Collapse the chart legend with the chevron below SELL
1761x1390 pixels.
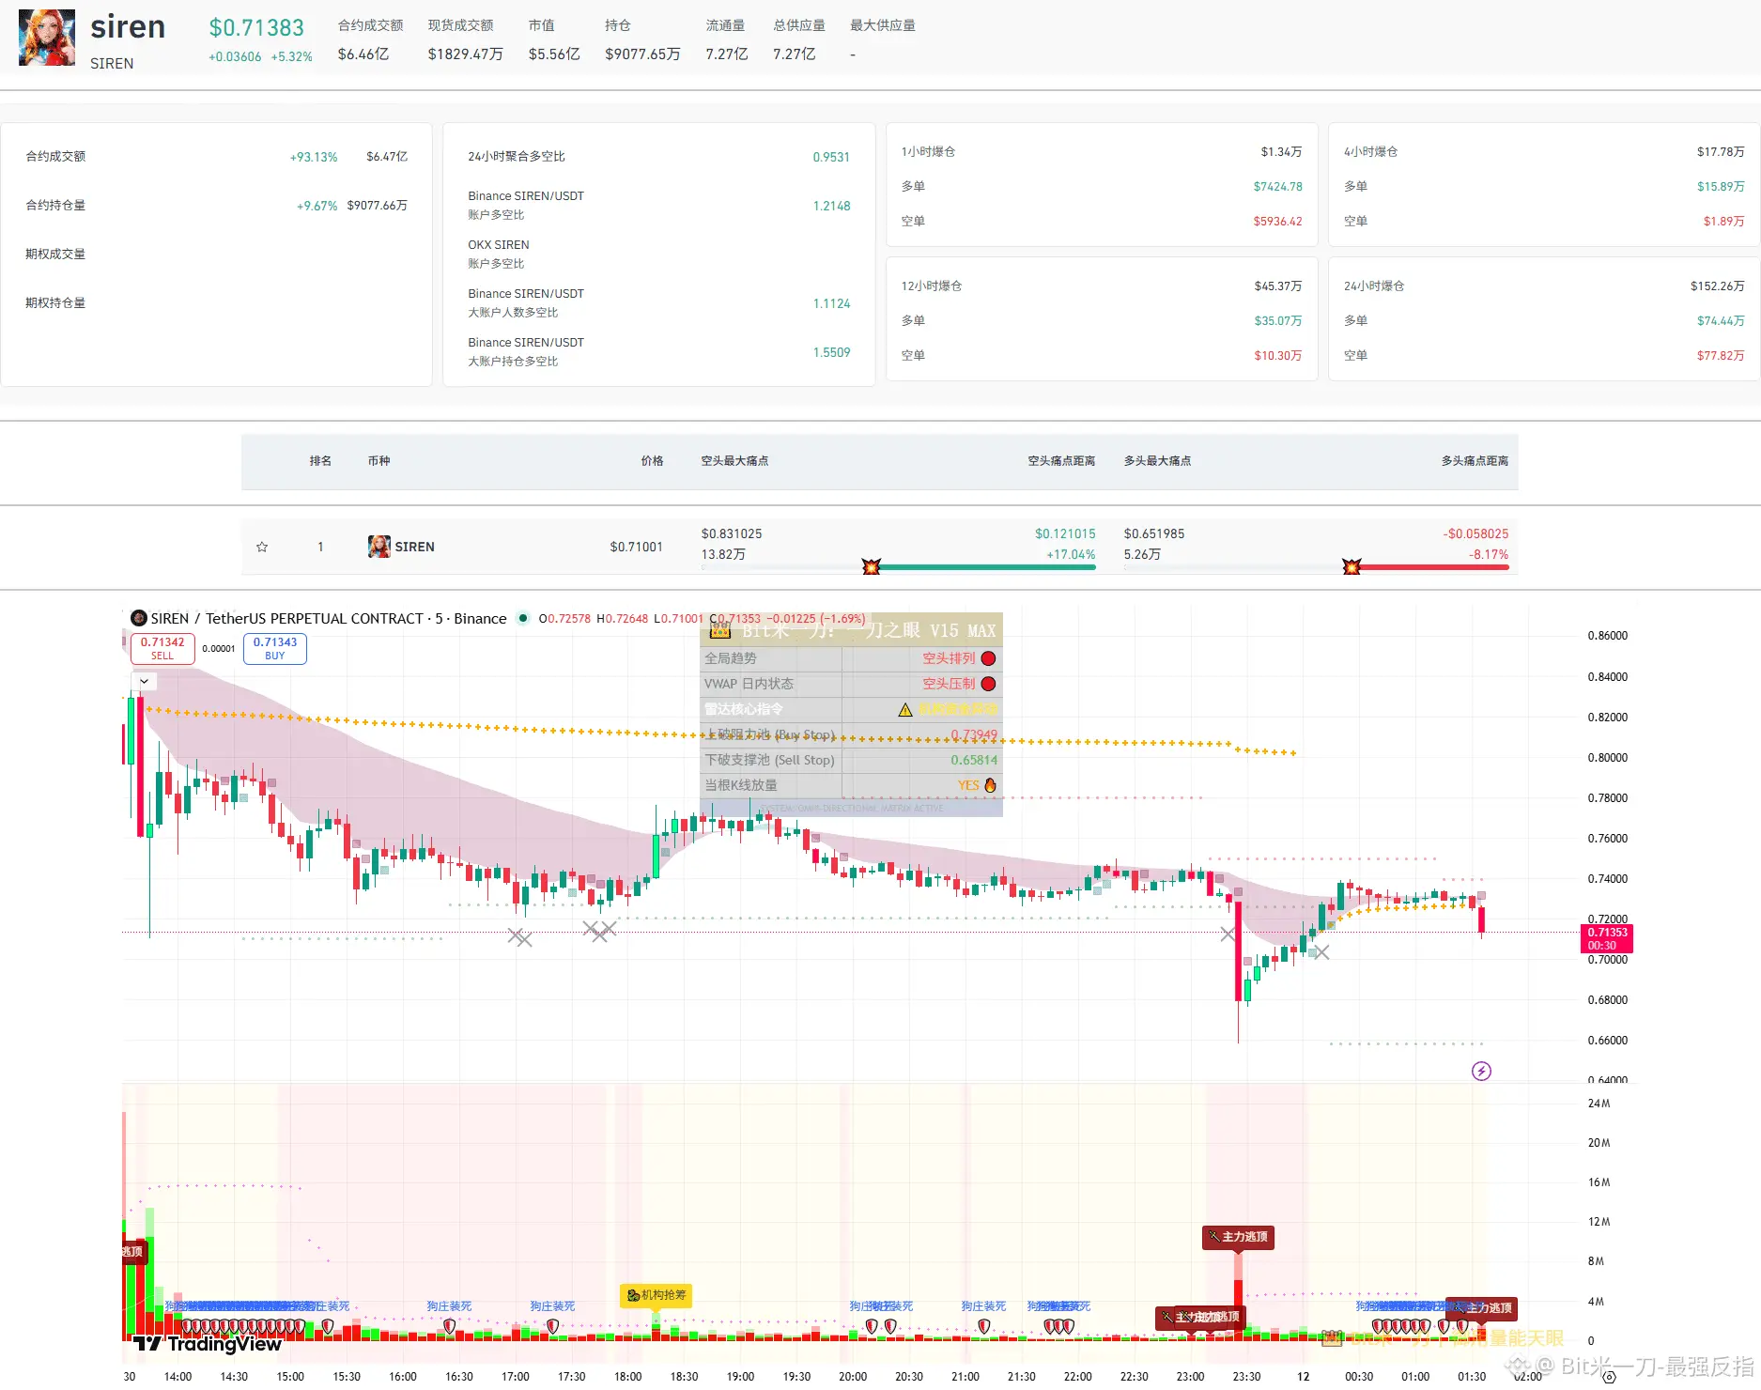tap(144, 681)
